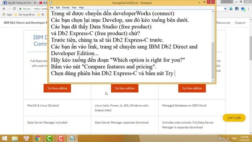Open the Format menu in Notepad
This screenshot has width=252, height=142.
[66, 7]
